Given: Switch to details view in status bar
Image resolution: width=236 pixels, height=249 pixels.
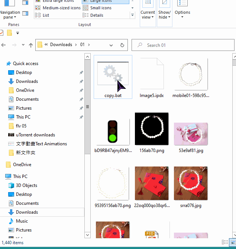Looking at the screenshot, I should [225, 242].
